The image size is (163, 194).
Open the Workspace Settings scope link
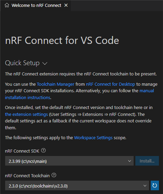(93, 138)
